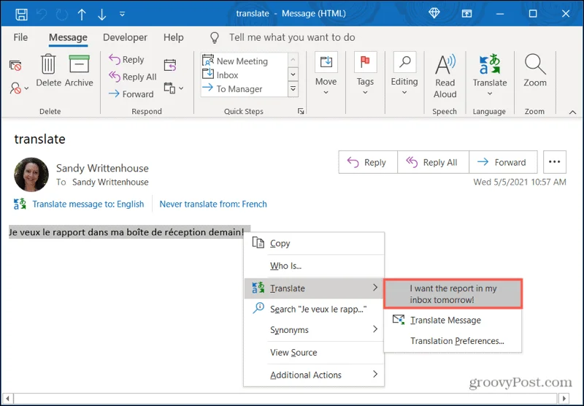
Task: Click Sandy Writtenhouse's profile photo
Action: coord(31,175)
